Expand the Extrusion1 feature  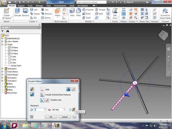click(x=2, y=69)
